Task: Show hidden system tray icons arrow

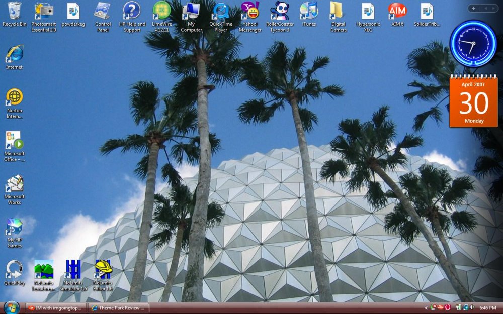Action: pyautogui.click(x=427, y=308)
